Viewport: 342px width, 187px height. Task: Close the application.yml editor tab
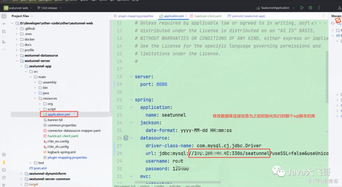[x=186, y=16]
